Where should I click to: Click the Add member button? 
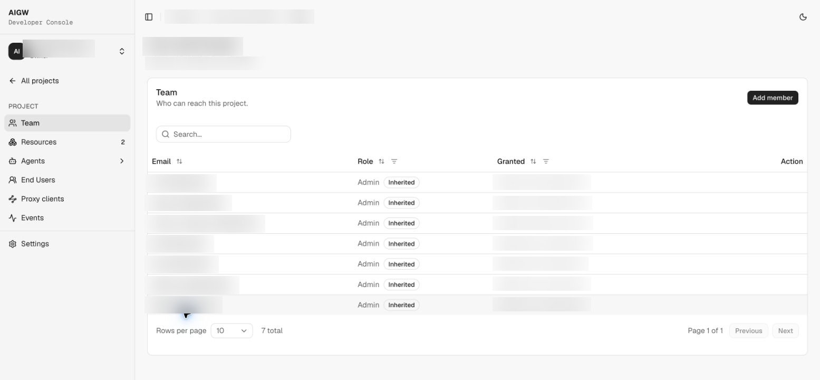tap(773, 98)
